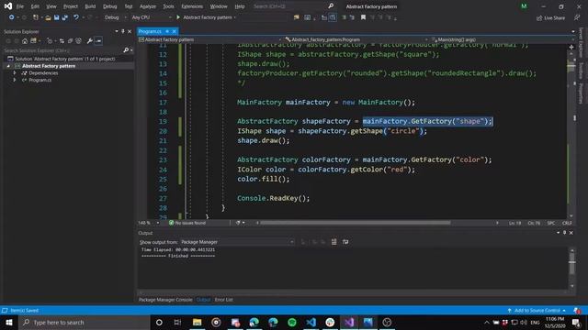
Task: Switch to the Error List tab
Action: point(223,300)
